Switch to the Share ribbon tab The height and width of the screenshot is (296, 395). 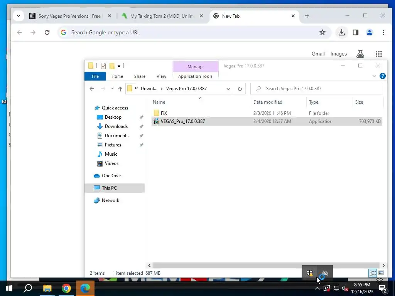click(140, 76)
